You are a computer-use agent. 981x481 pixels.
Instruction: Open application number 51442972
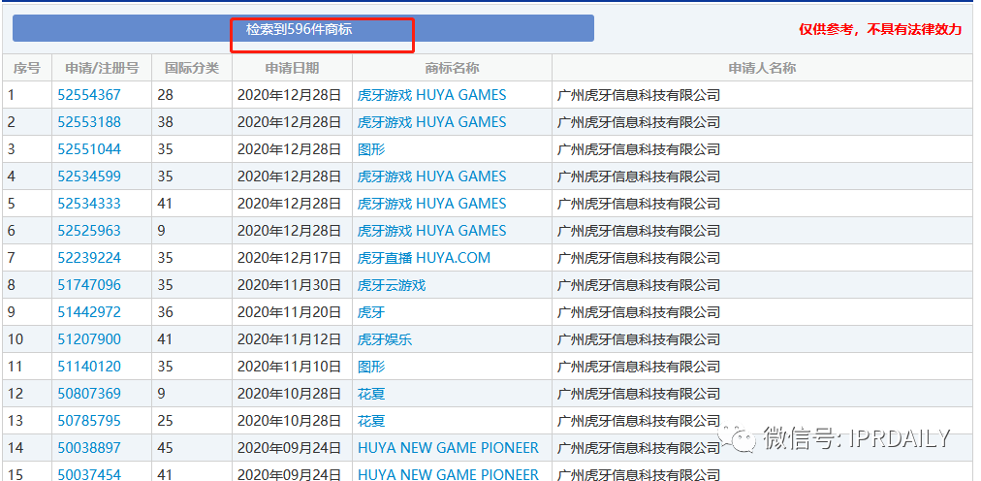point(89,312)
